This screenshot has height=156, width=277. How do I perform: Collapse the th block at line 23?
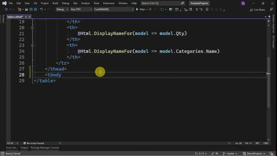tap(32, 45)
